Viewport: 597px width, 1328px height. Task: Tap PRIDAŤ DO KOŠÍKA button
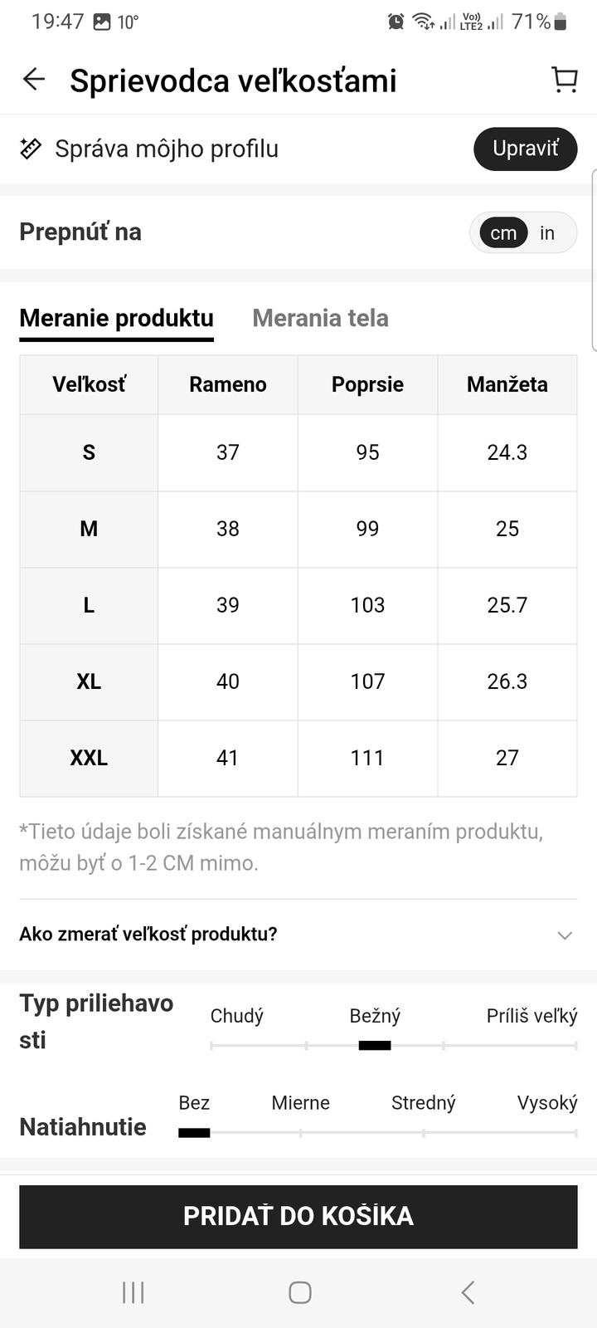pos(298,1216)
